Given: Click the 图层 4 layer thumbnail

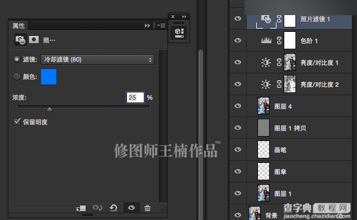Looking at the screenshot, I should click(264, 106).
